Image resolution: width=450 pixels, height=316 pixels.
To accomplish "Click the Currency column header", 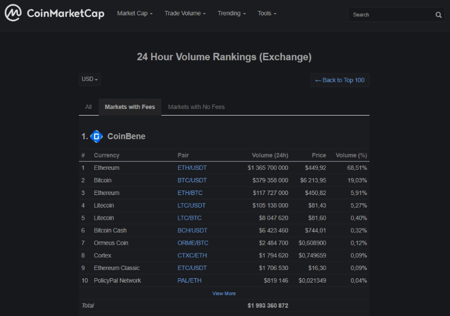I will coord(106,156).
